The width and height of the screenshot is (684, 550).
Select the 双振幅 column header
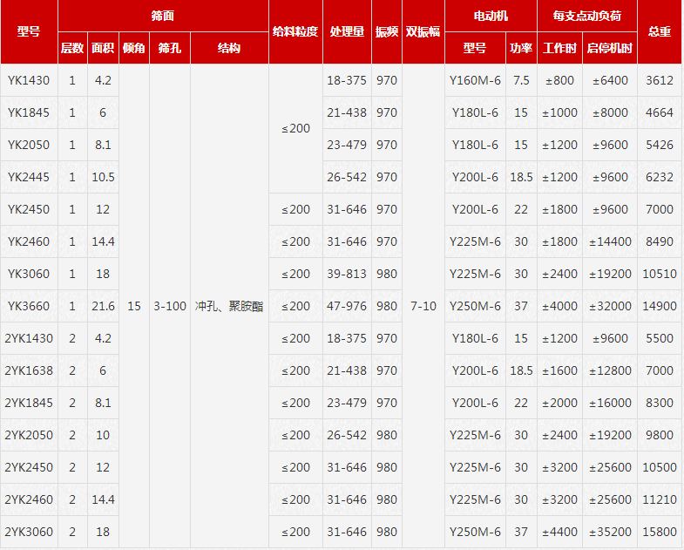423,32
